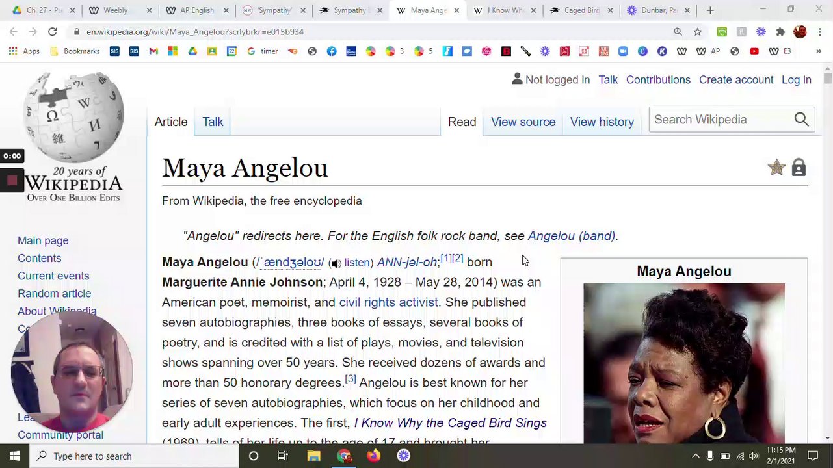Select the Read tab
Screen dimensions: 833x468
click(462, 122)
